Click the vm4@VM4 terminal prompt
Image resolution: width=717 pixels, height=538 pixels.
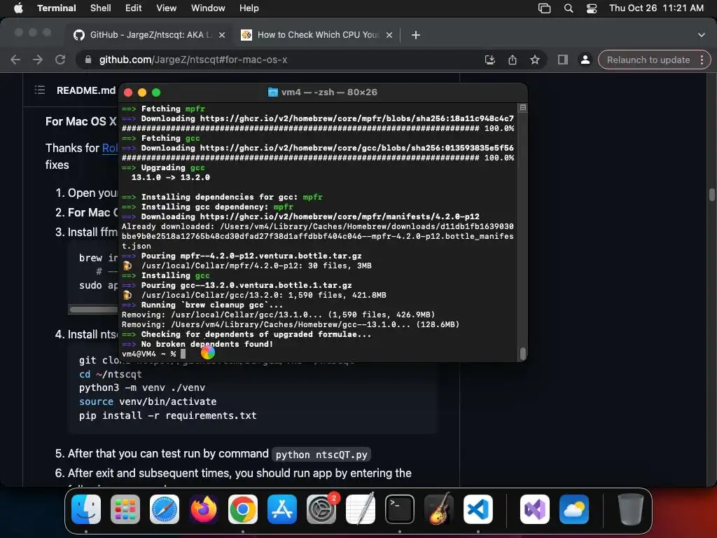[x=148, y=354]
